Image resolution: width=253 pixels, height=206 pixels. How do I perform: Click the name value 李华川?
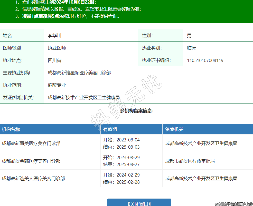pos(54,36)
